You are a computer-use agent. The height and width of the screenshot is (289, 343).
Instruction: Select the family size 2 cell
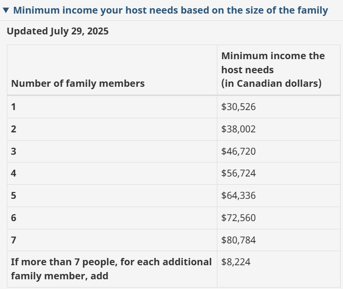[14, 129]
